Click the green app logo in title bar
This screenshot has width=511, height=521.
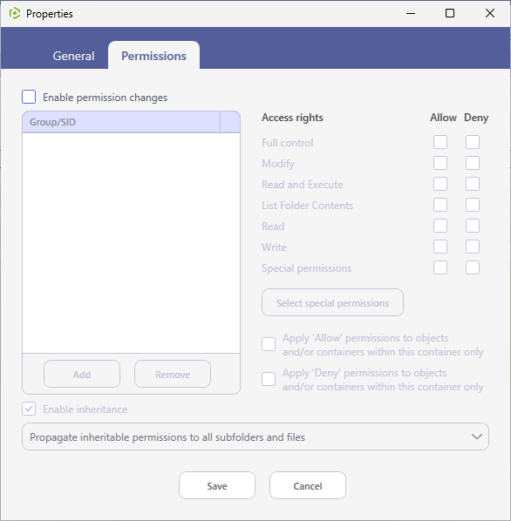(x=15, y=14)
